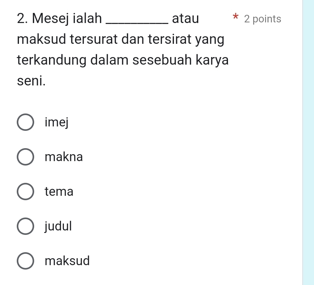Mark the maksud radio button
The image size is (314, 285).
(x=25, y=261)
